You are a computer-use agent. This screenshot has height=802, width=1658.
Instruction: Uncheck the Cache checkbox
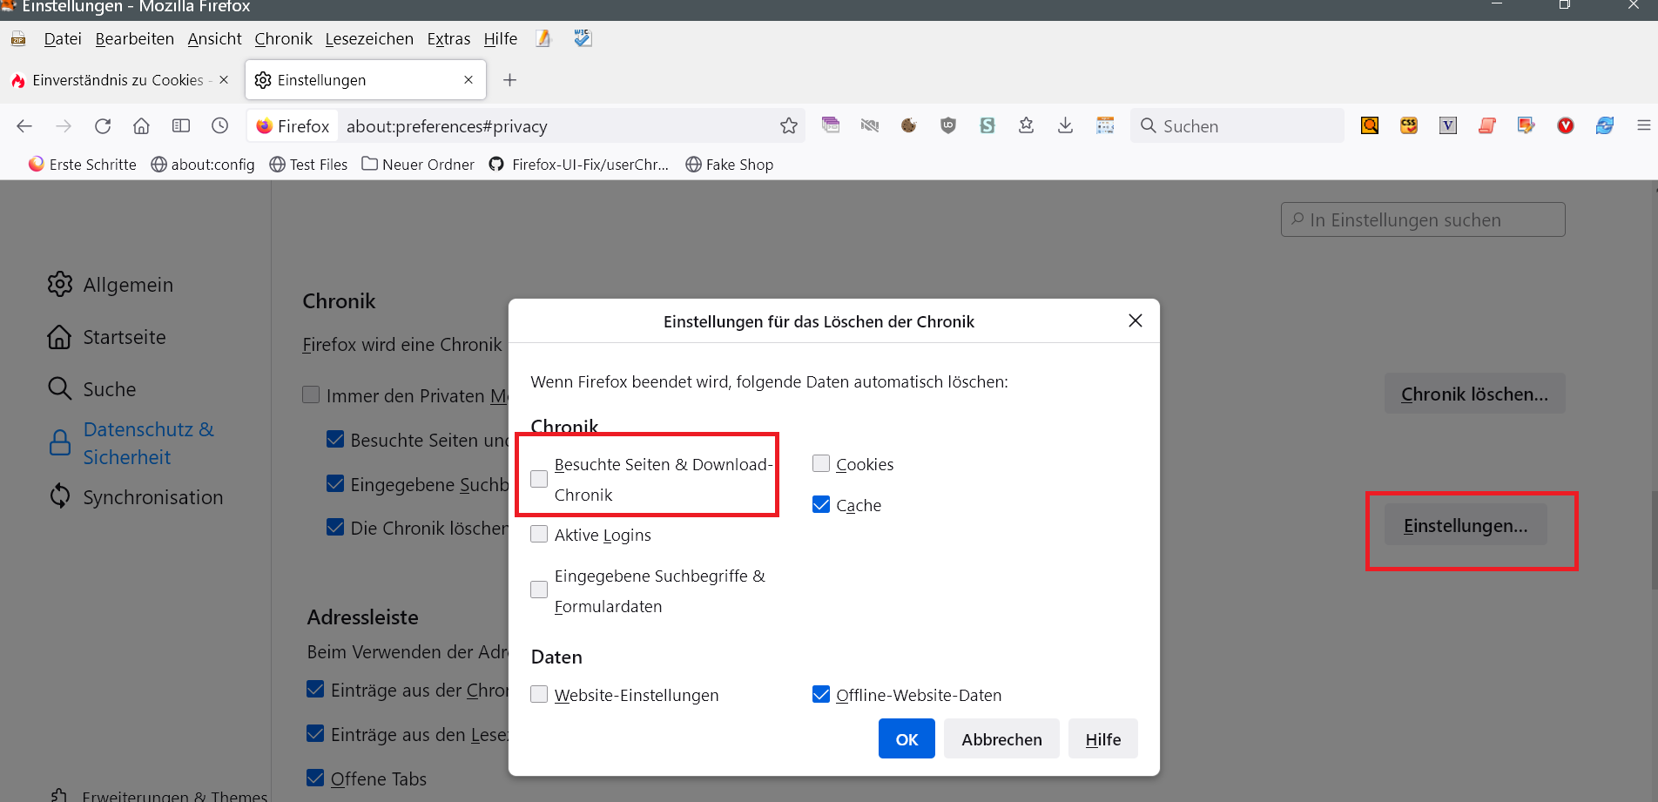[821, 505]
